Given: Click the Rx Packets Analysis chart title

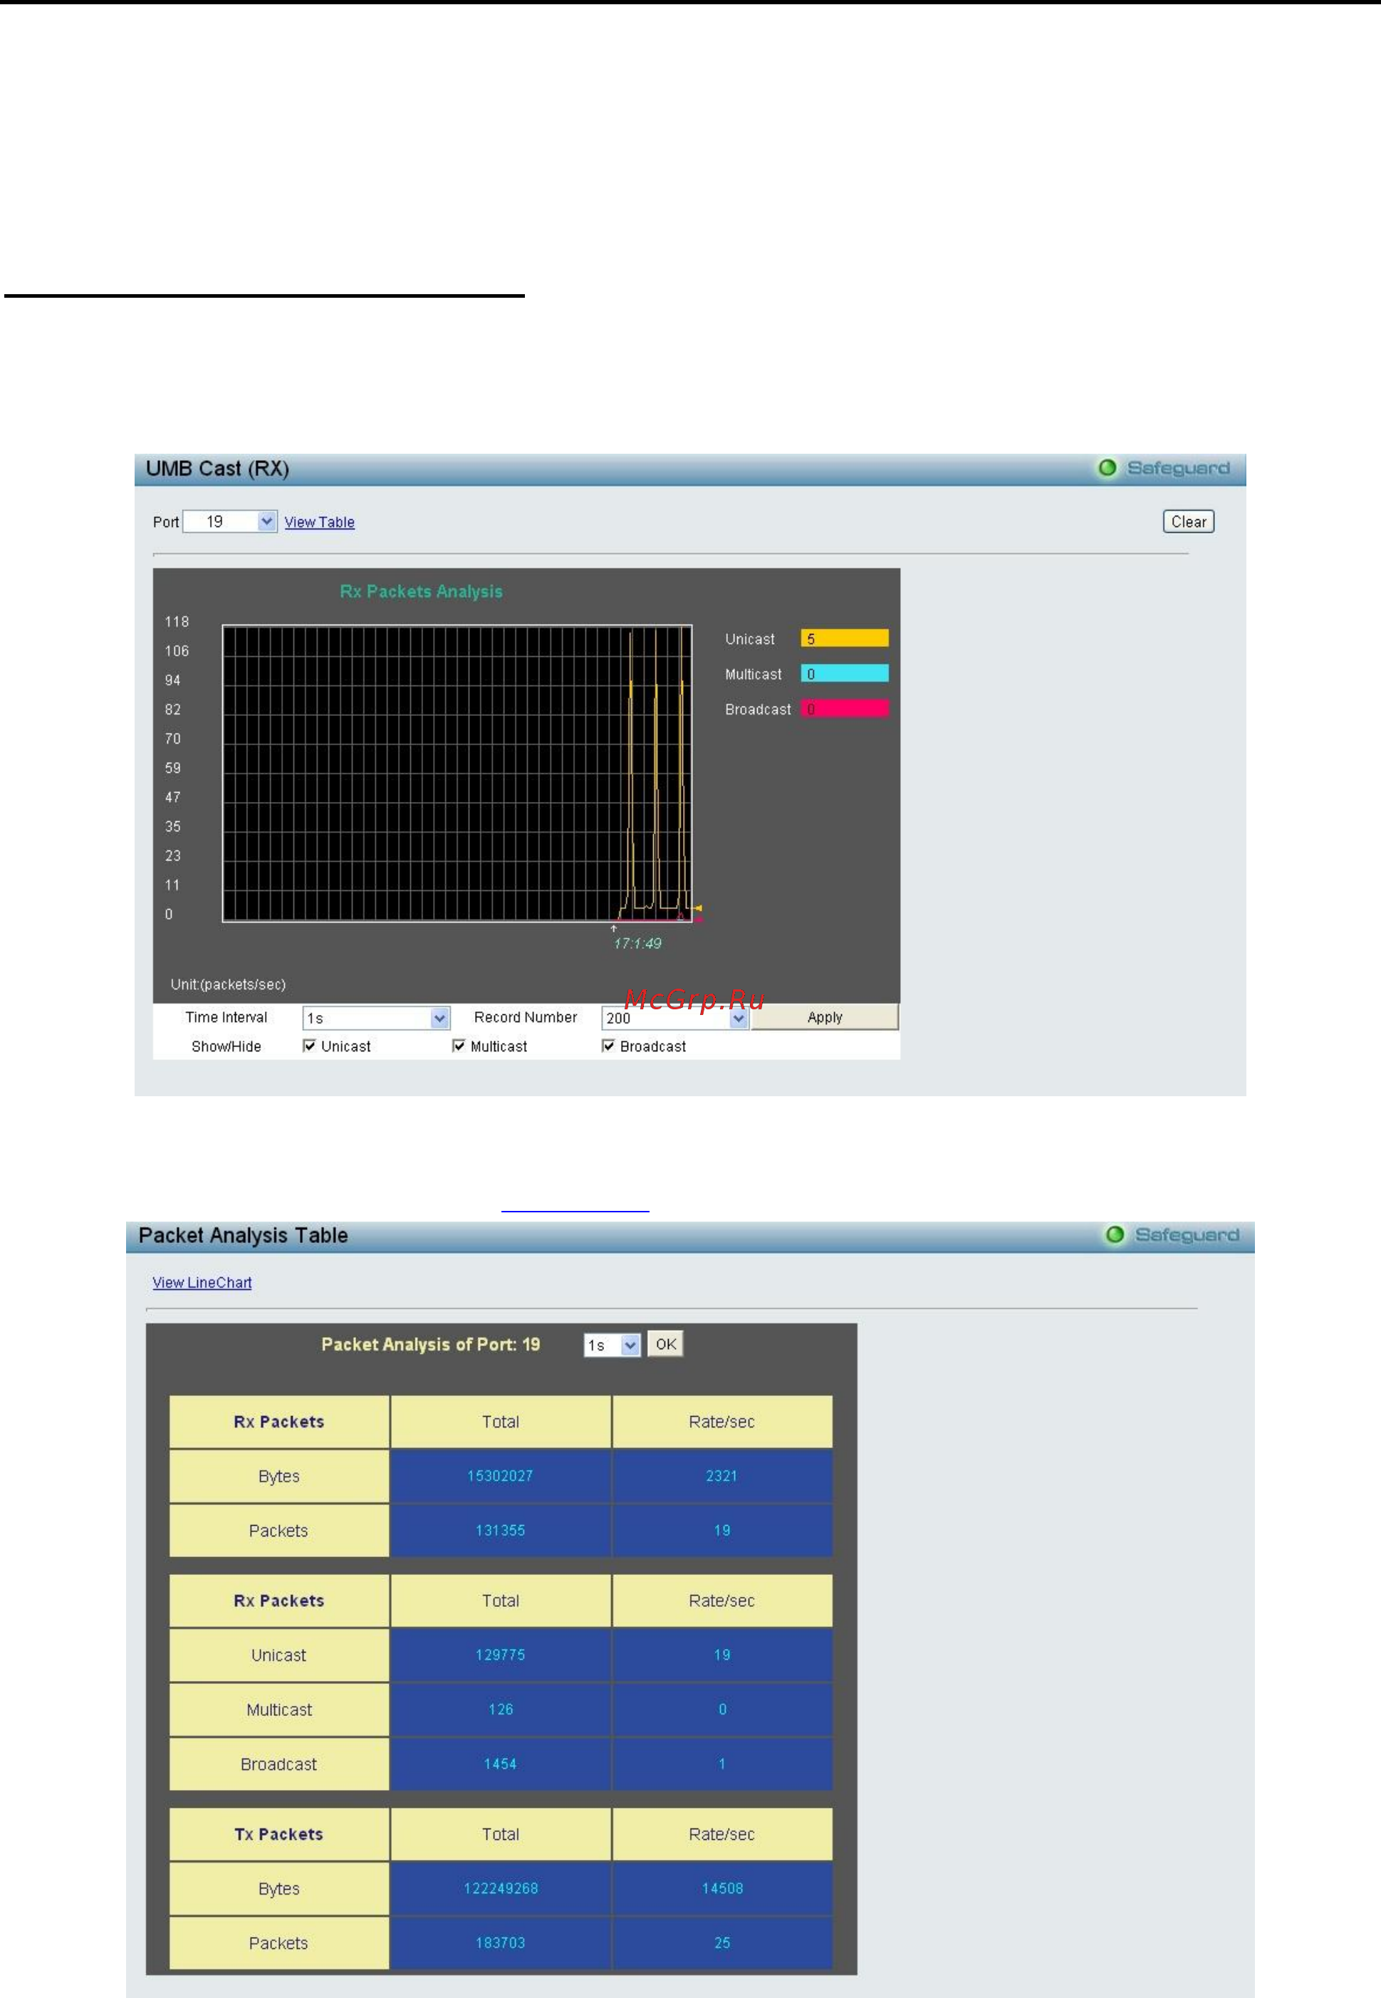Looking at the screenshot, I should coord(420,591).
